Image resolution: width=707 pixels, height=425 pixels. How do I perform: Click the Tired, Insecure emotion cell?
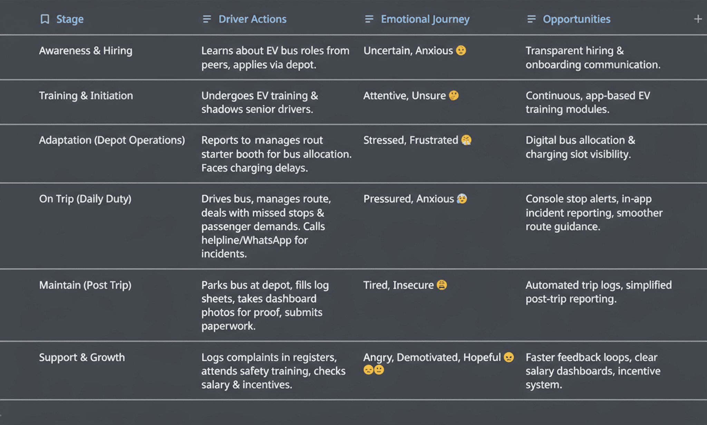pyautogui.click(x=398, y=285)
